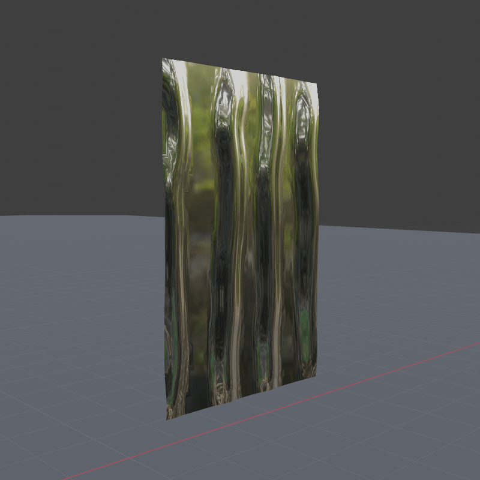The width and height of the screenshot is (480, 480).
Task: Click the bottom edge of the panel
Action: [x=240, y=398]
